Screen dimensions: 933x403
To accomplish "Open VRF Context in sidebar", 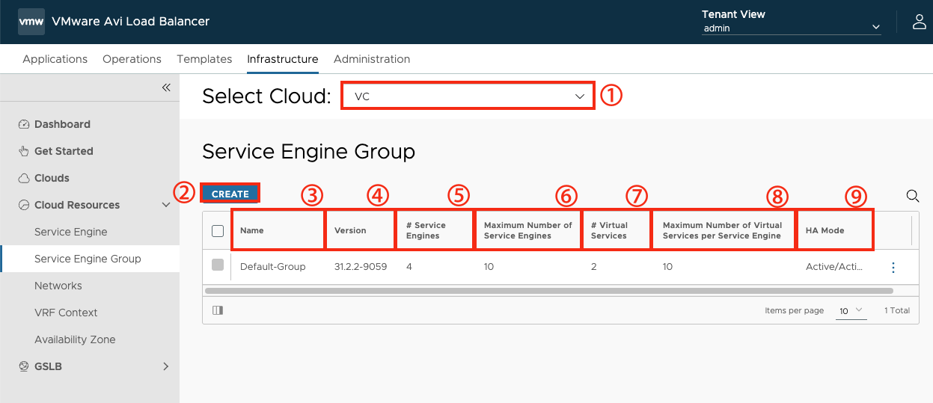I will (66, 313).
